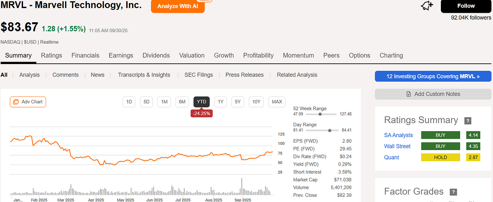The image size is (493, 202).
Task: Select the 5D chart range
Action: click(147, 102)
